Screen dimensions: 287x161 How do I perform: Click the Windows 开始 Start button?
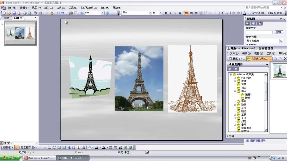[10, 158]
